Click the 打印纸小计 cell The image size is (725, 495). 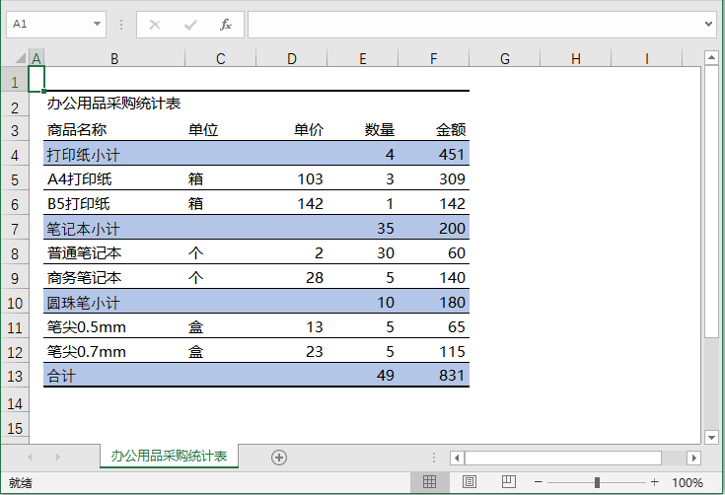pyautogui.click(x=114, y=155)
